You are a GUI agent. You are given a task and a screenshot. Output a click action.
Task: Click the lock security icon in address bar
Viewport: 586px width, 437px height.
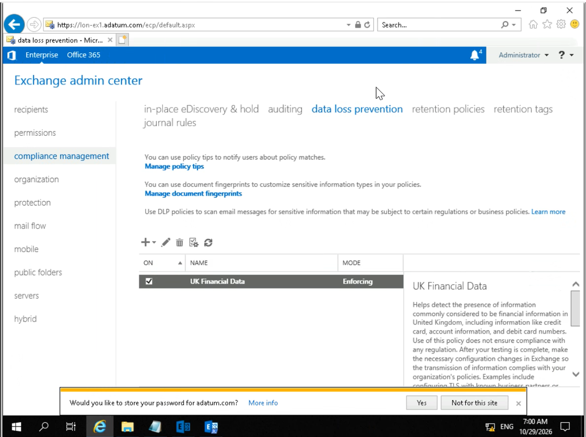coord(358,25)
